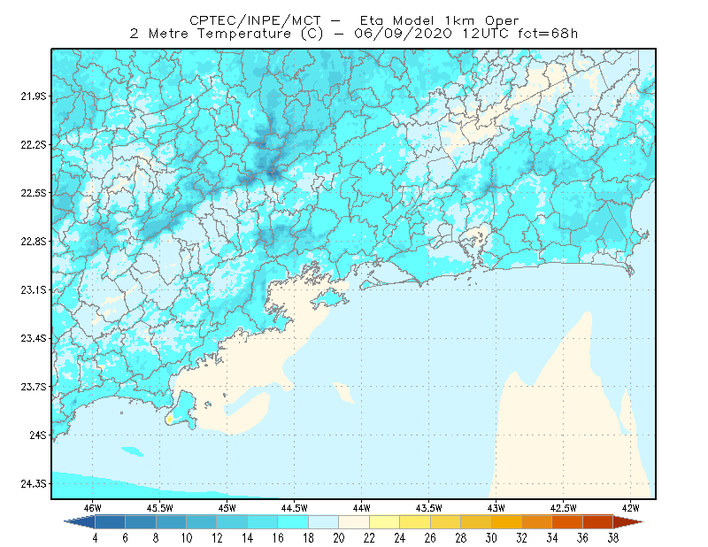Click the 24S latitude axis label
This screenshot has height=547, width=708.
(x=38, y=435)
